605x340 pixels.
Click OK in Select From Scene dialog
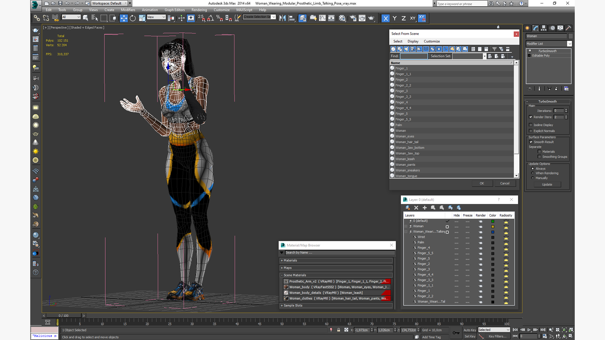482,183
